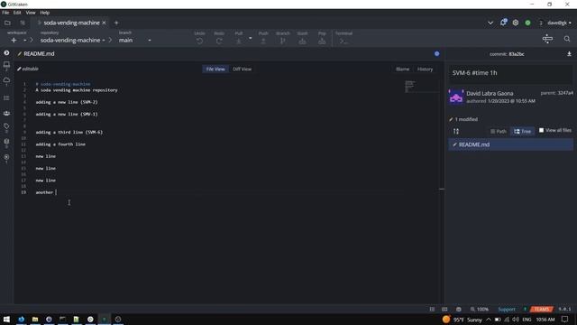Open the repository selector soda-vending-machine dropdown

72,40
